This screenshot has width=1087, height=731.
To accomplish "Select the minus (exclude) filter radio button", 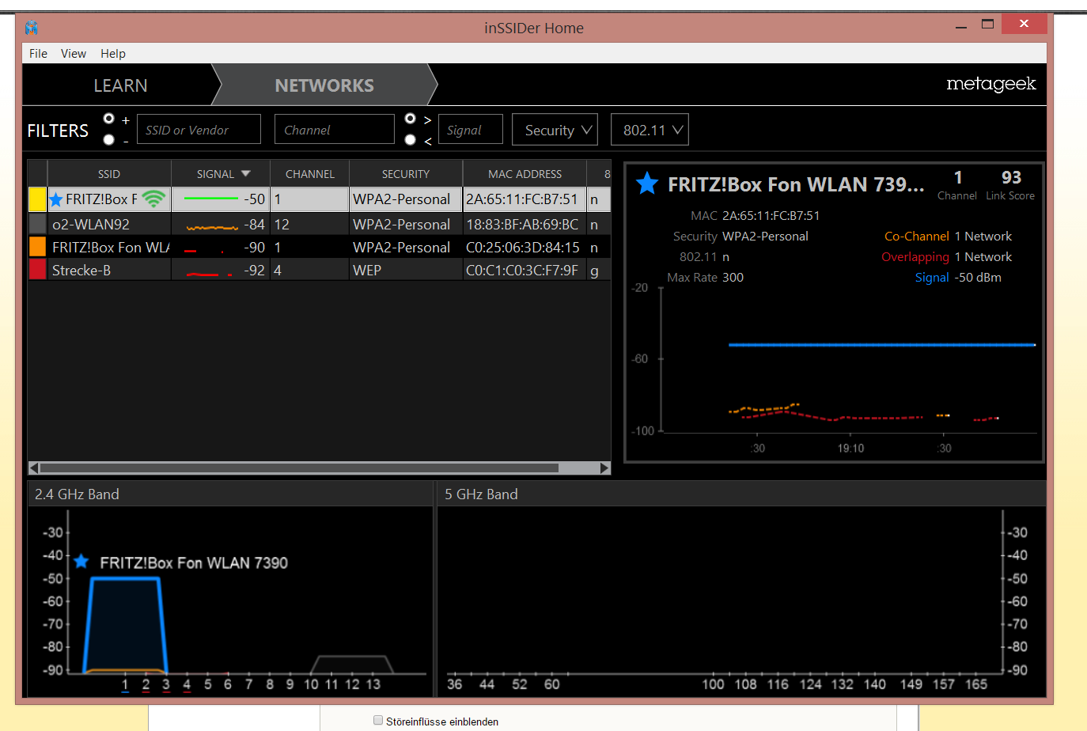I will click(x=109, y=139).
